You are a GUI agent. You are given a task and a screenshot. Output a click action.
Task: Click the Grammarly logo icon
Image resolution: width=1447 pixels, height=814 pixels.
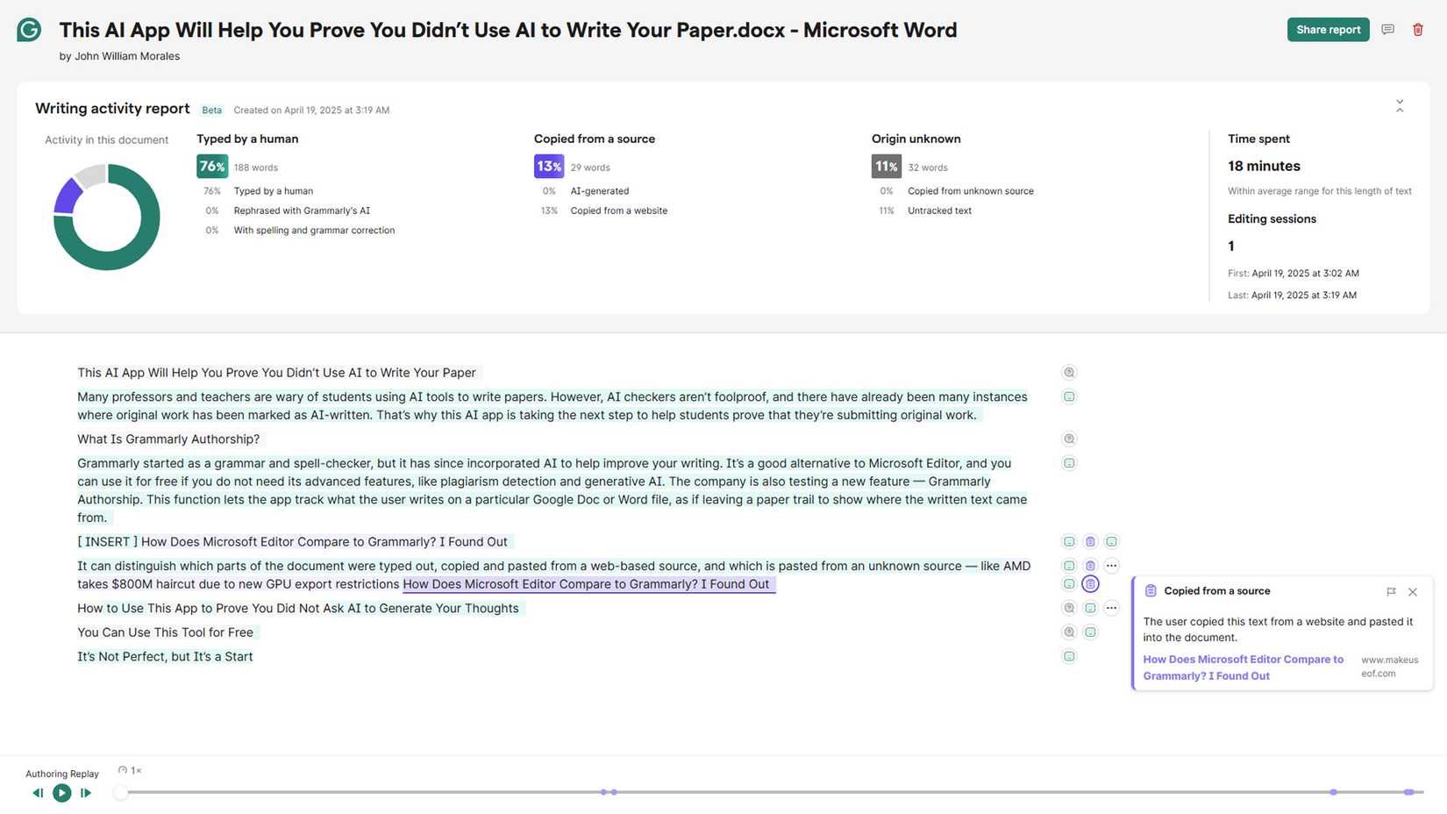[29, 30]
